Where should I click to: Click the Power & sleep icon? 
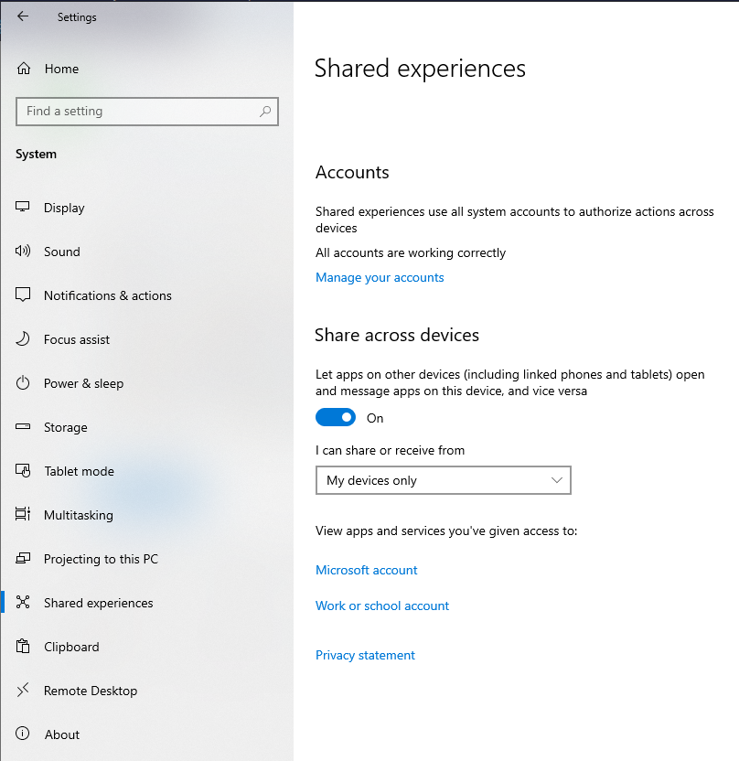[x=22, y=383]
